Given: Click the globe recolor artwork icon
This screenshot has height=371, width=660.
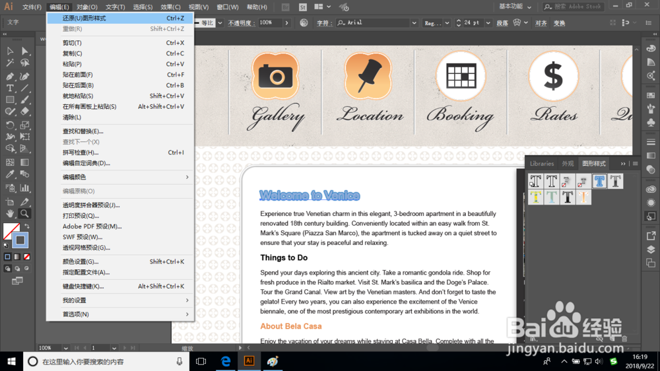Looking at the screenshot, I should click(304, 22).
